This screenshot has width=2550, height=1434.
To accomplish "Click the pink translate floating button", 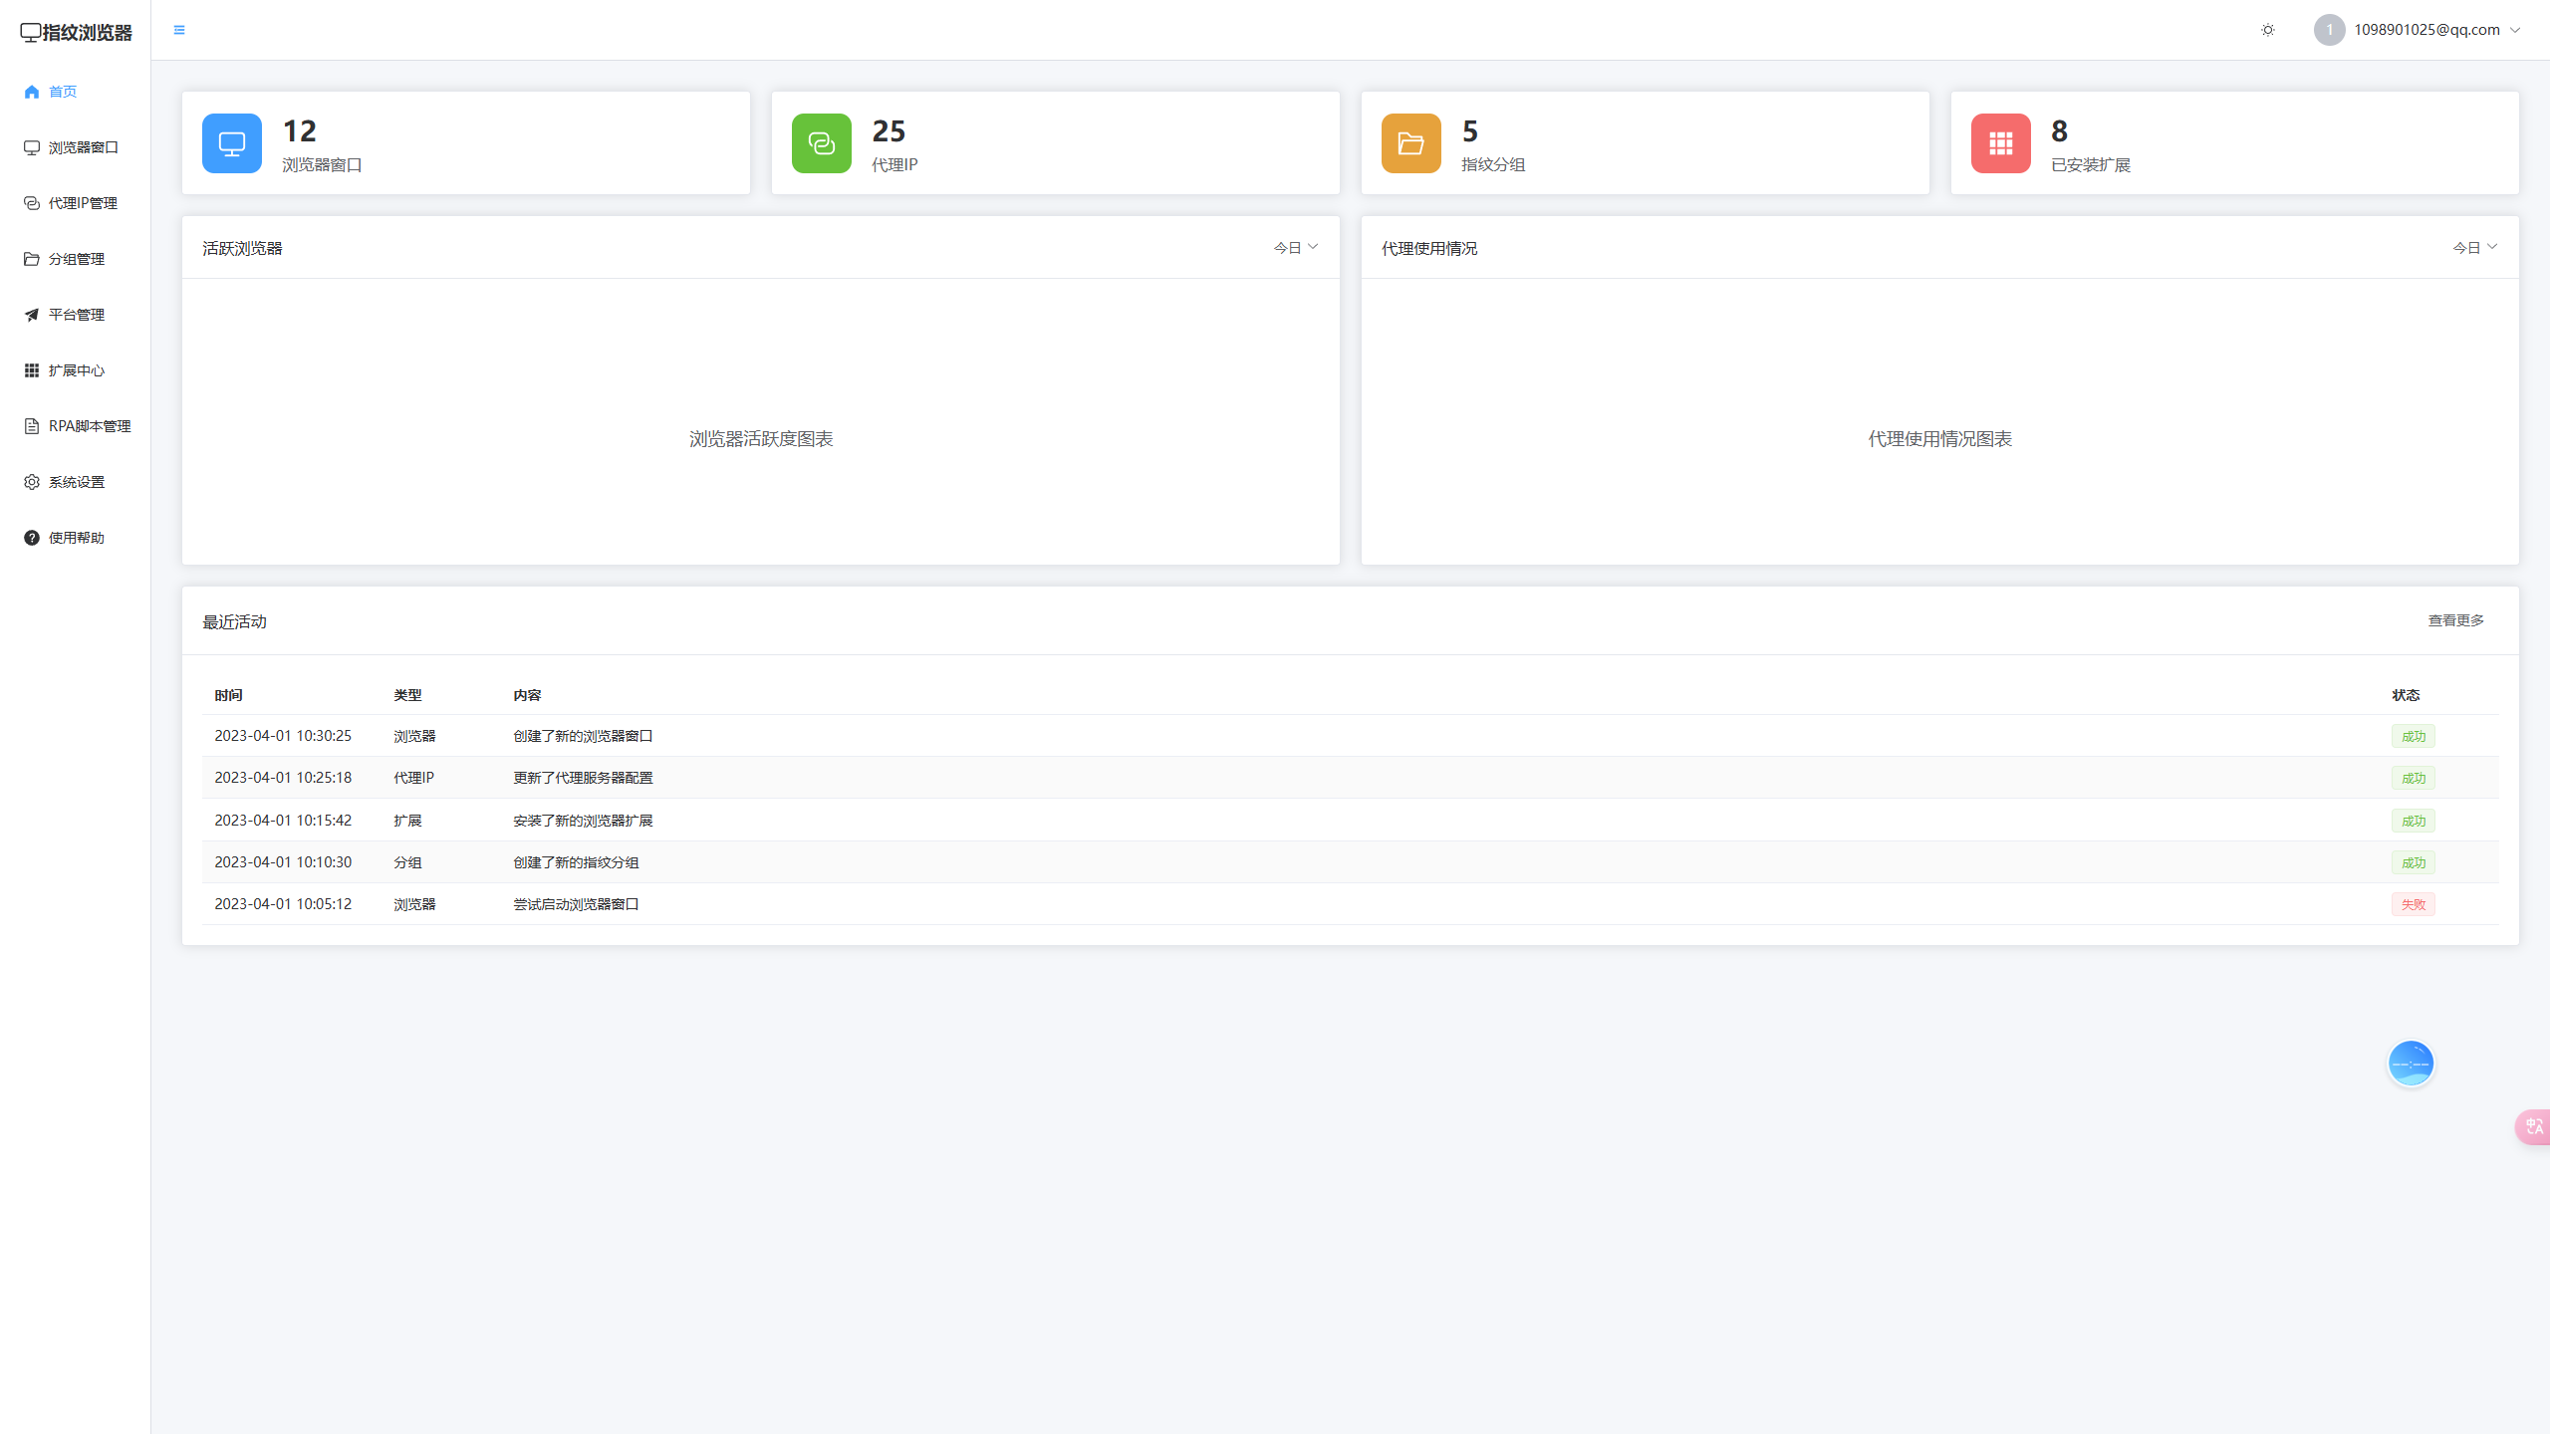I will [x=2533, y=1126].
